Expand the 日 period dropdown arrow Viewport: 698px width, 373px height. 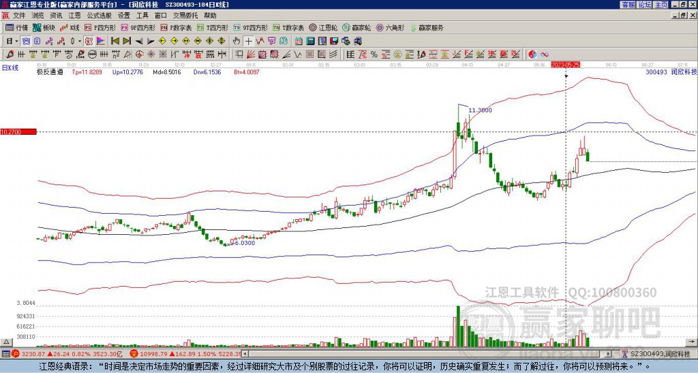click(x=16, y=42)
